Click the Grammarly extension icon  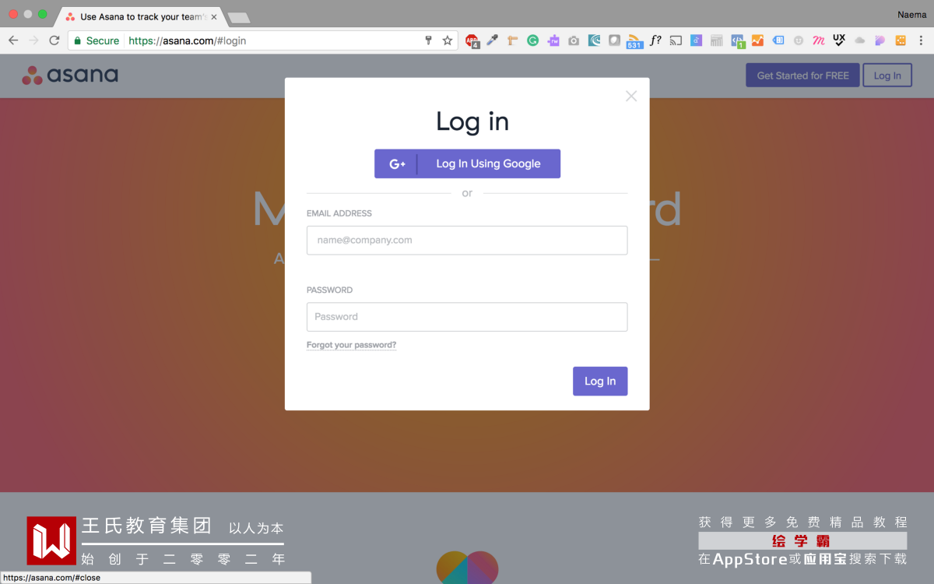tap(532, 40)
